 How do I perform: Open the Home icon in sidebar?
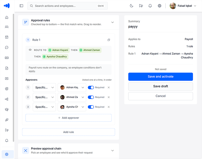(x=7, y=17)
